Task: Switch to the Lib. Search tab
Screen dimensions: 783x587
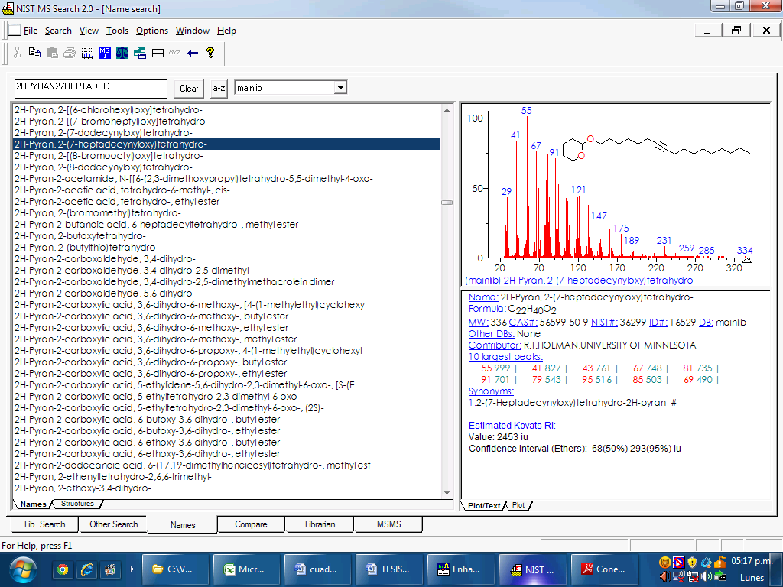Action: tap(44, 524)
